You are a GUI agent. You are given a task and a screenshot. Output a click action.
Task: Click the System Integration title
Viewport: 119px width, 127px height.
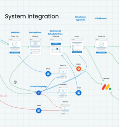coord(32,17)
